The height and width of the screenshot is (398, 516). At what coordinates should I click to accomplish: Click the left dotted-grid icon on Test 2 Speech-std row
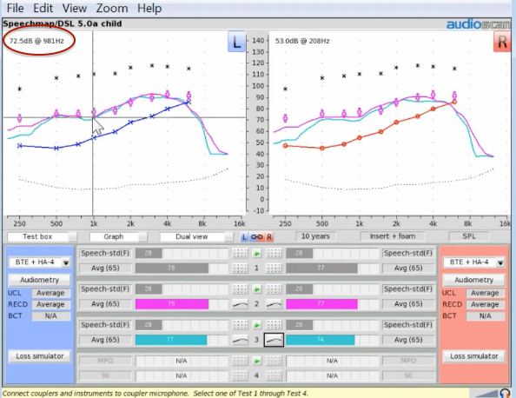click(240, 289)
